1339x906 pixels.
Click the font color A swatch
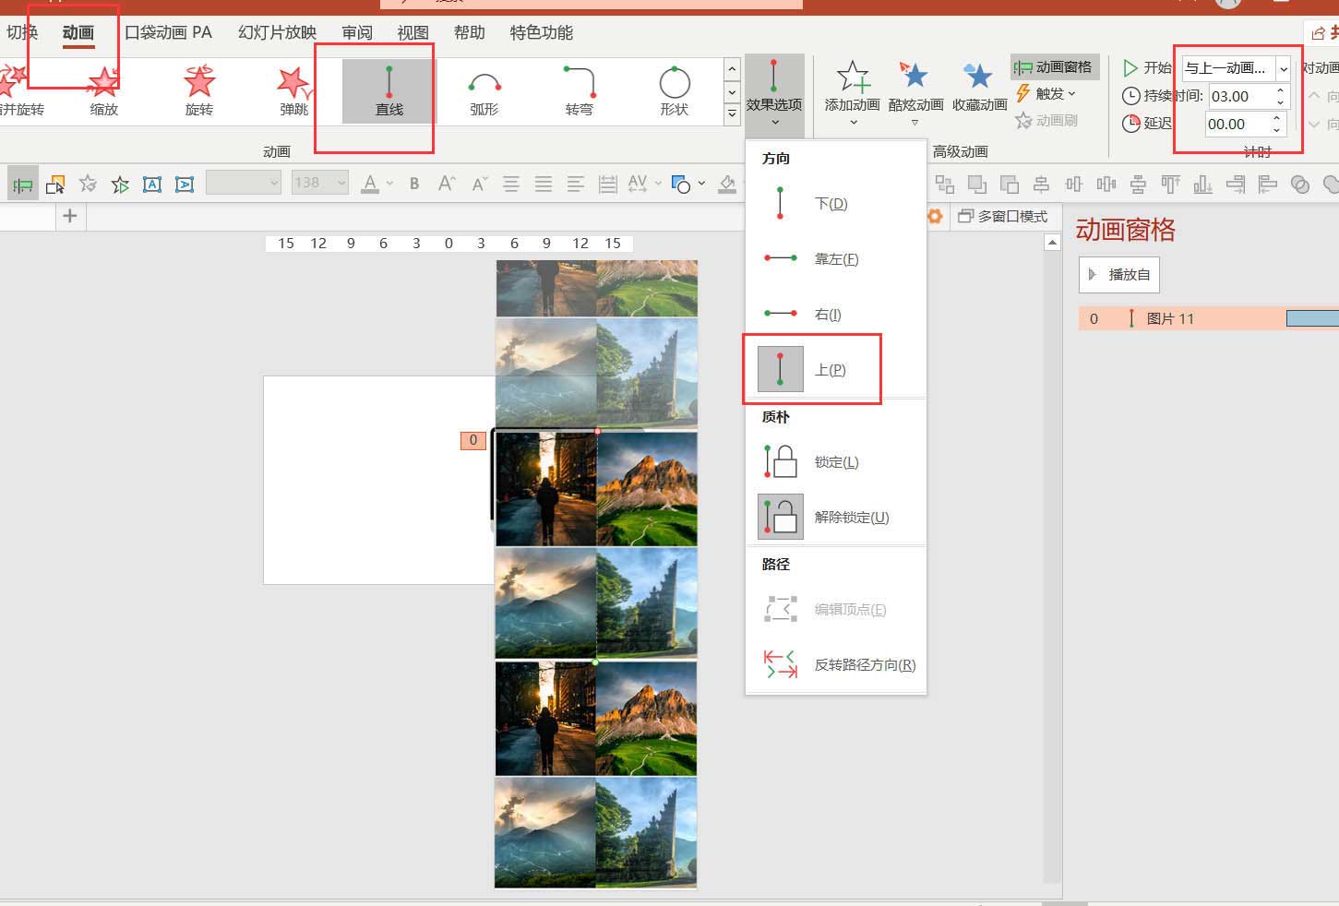[370, 184]
